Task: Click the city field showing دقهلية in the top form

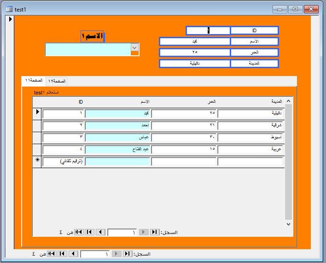Action: [x=195, y=64]
